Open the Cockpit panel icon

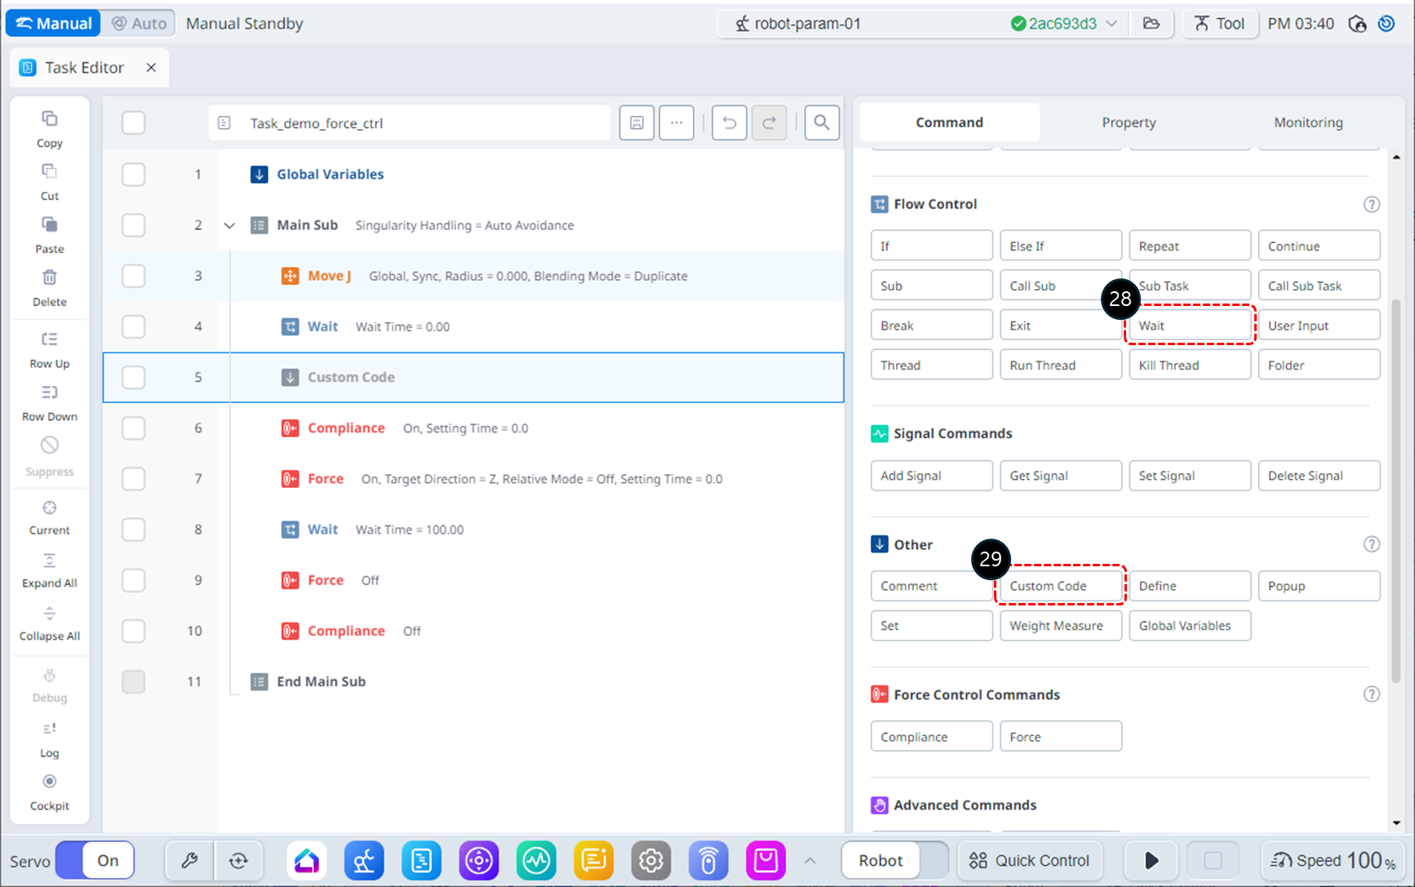click(x=49, y=782)
